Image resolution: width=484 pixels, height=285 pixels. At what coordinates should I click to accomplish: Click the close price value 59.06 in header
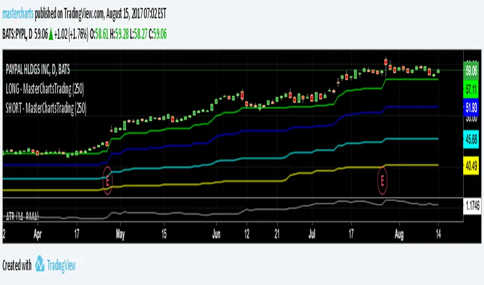tap(160, 34)
